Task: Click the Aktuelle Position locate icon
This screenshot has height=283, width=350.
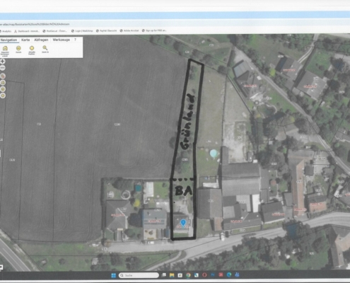Action: click(32, 48)
